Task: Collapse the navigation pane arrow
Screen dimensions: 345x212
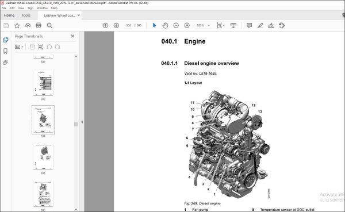Action: 82,122
